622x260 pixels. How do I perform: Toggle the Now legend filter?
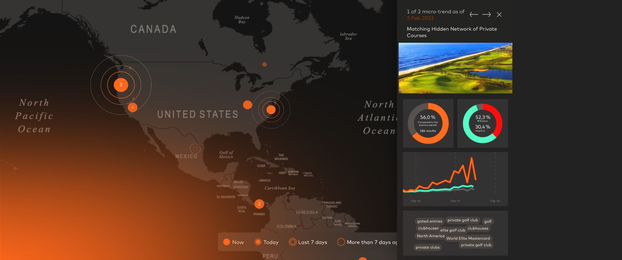pos(233,242)
